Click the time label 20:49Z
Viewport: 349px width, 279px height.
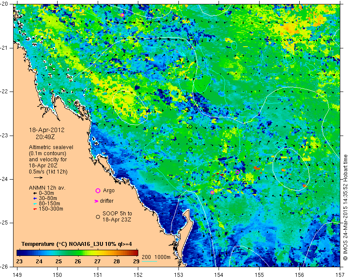(45, 137)
